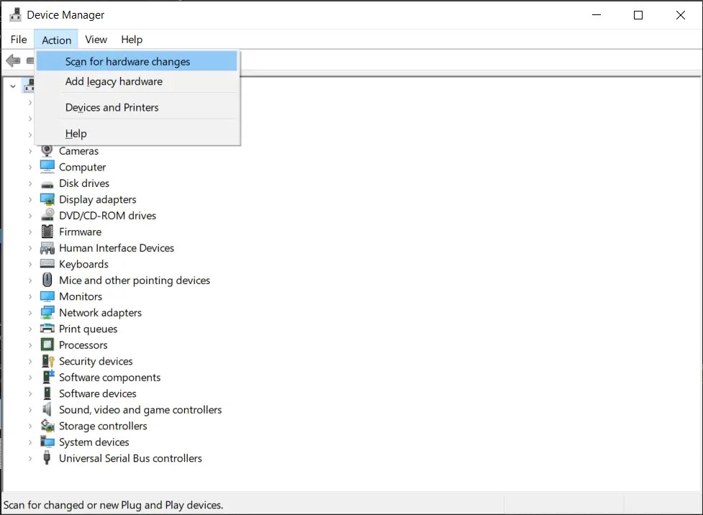Choose Scan for hardware changes

click(127, 61)
